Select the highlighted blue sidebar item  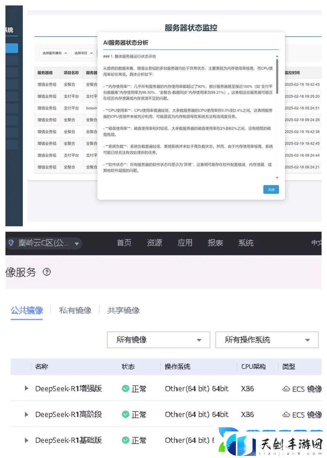(x=12, y=48)
